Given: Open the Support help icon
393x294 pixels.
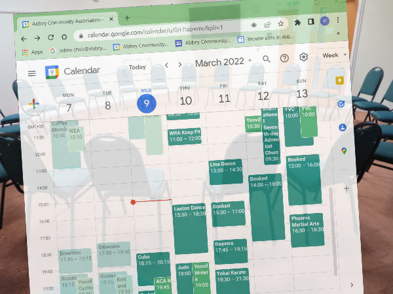Looking at the screenshot, I should [x=285, y=58].
